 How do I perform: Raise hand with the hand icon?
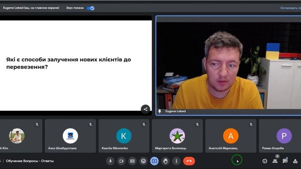point(165,161)
